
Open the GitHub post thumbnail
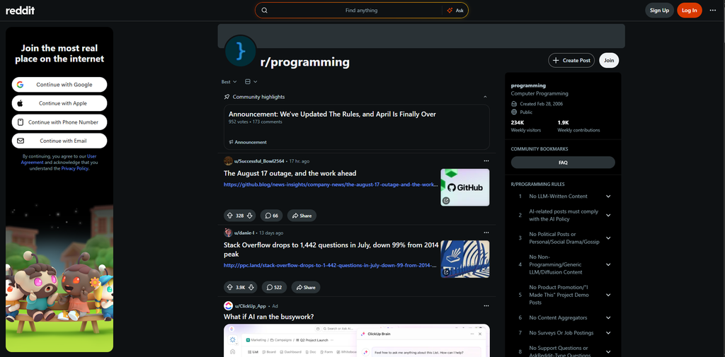[x=464, y=187]
